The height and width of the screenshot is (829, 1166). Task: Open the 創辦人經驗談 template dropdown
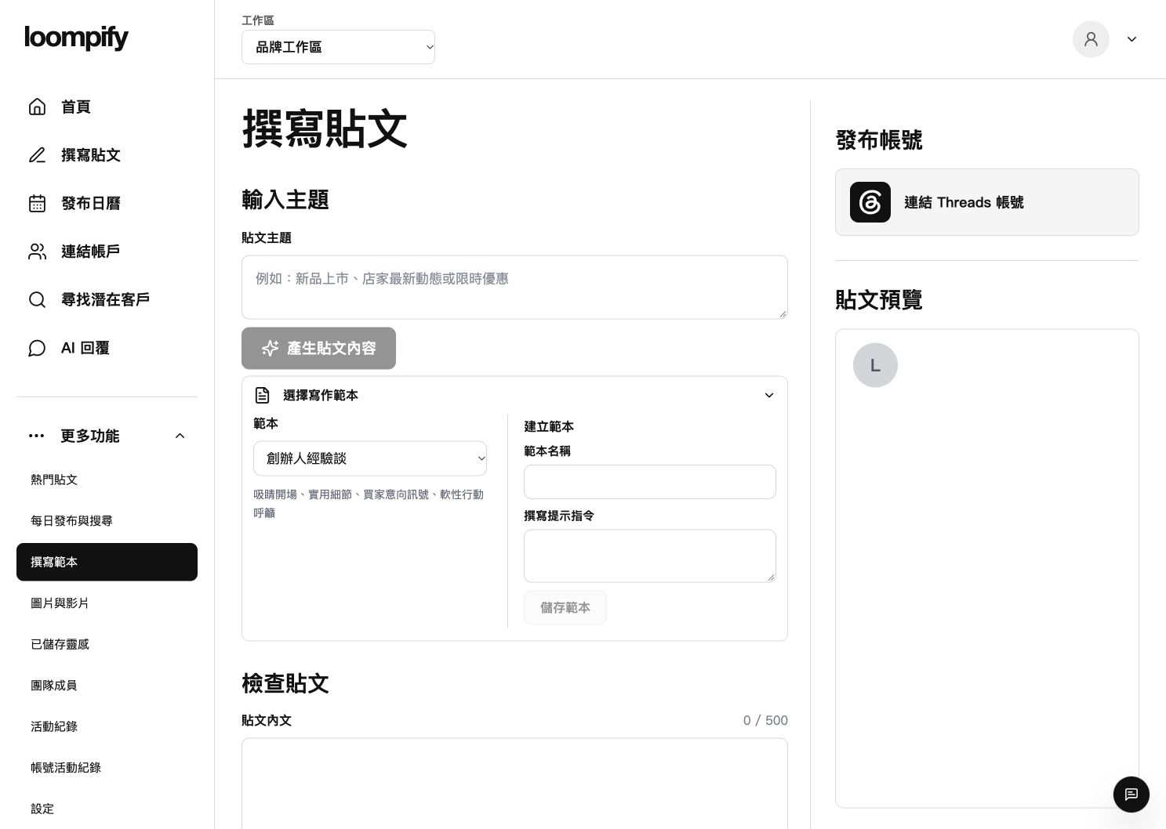point(370,458)
